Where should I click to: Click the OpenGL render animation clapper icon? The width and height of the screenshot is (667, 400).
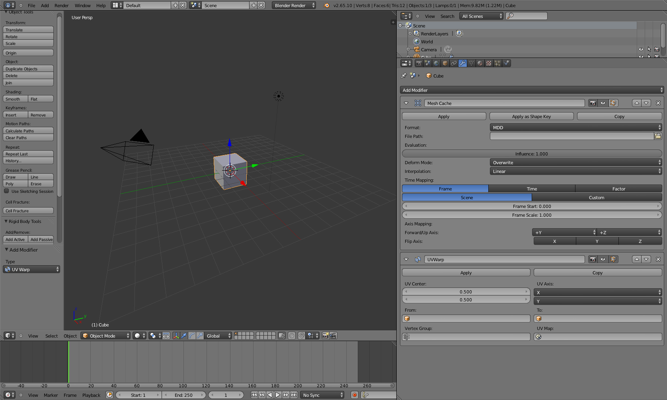[x=333, y=336]
